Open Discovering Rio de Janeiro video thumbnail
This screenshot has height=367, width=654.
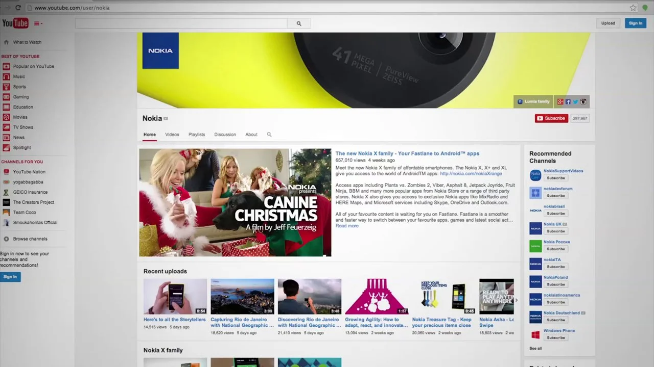tap(310, 296)
